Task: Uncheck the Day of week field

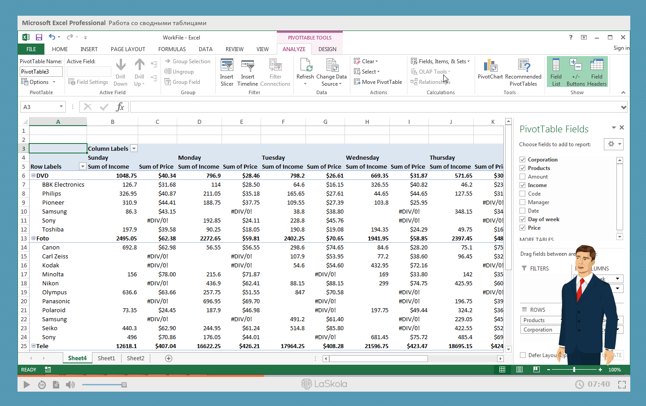Action: pos(523,219)
